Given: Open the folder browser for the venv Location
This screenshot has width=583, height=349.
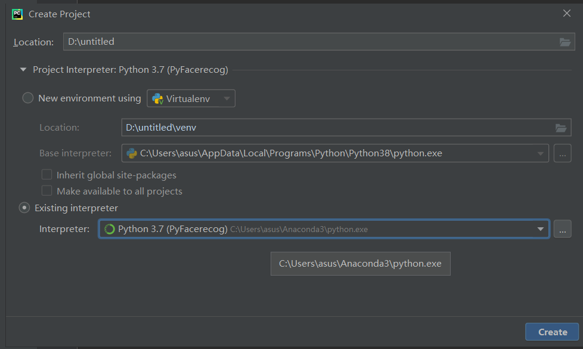Looking at the screenshot, I should [x=561, y=127].
